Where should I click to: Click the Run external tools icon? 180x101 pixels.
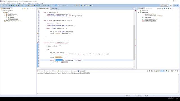[17, 6]
